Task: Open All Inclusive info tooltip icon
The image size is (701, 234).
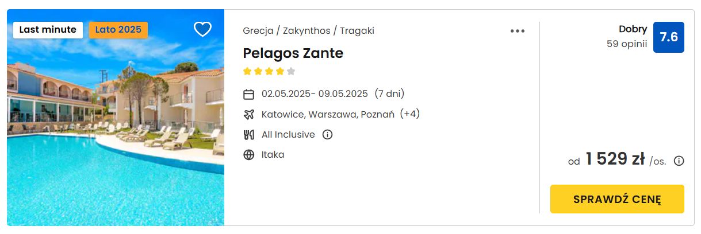Action: click(x=328, y=135)
